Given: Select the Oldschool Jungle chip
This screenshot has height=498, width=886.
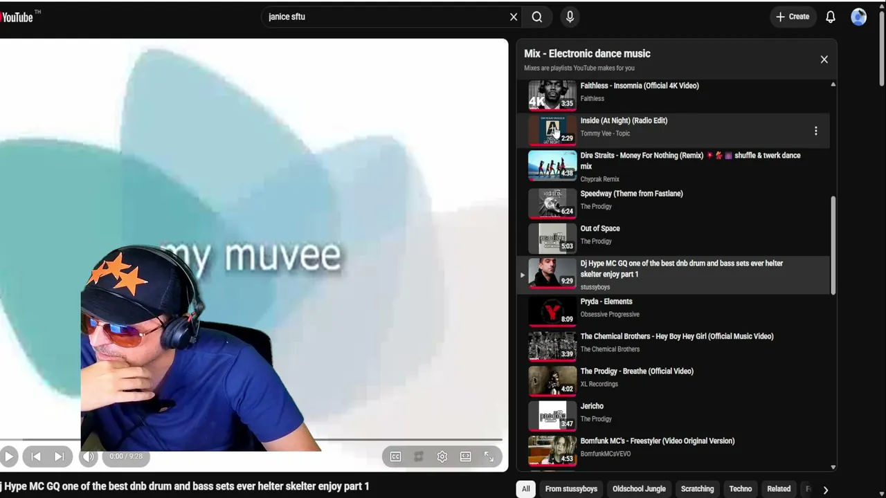Looking at the screenshot, I should 639,489.
